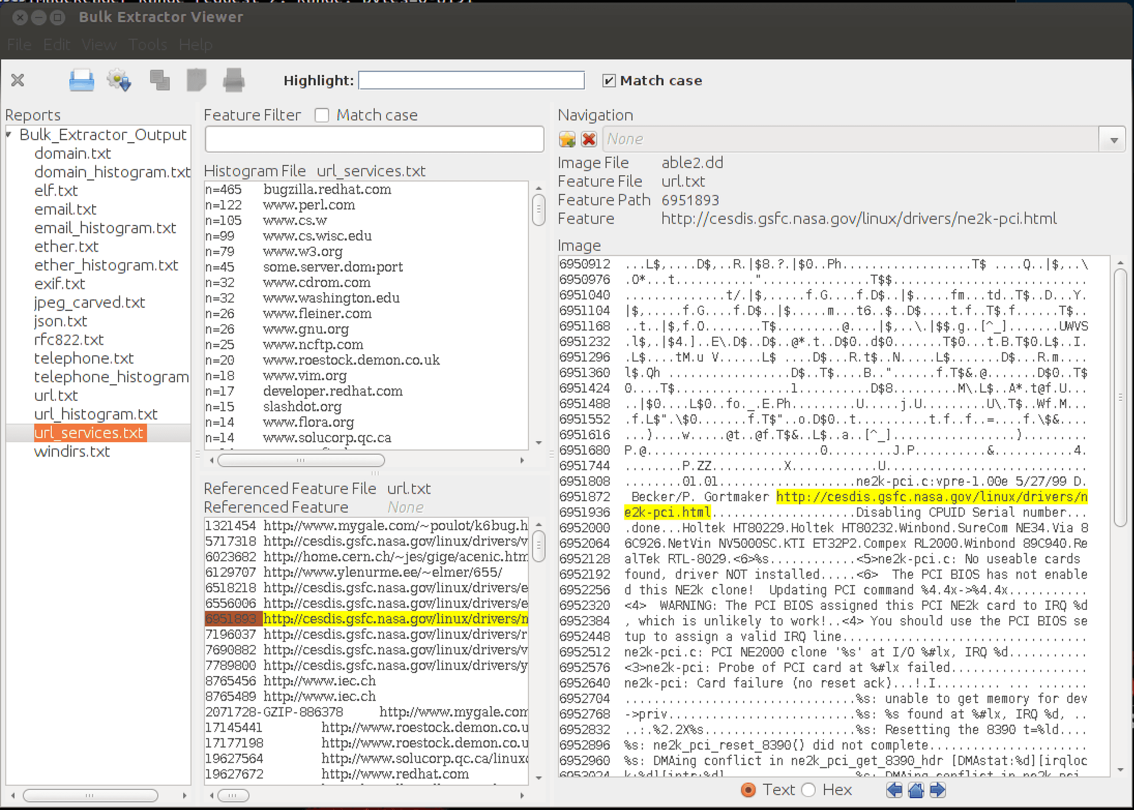Click the Highlight text input field

(471, 80)
